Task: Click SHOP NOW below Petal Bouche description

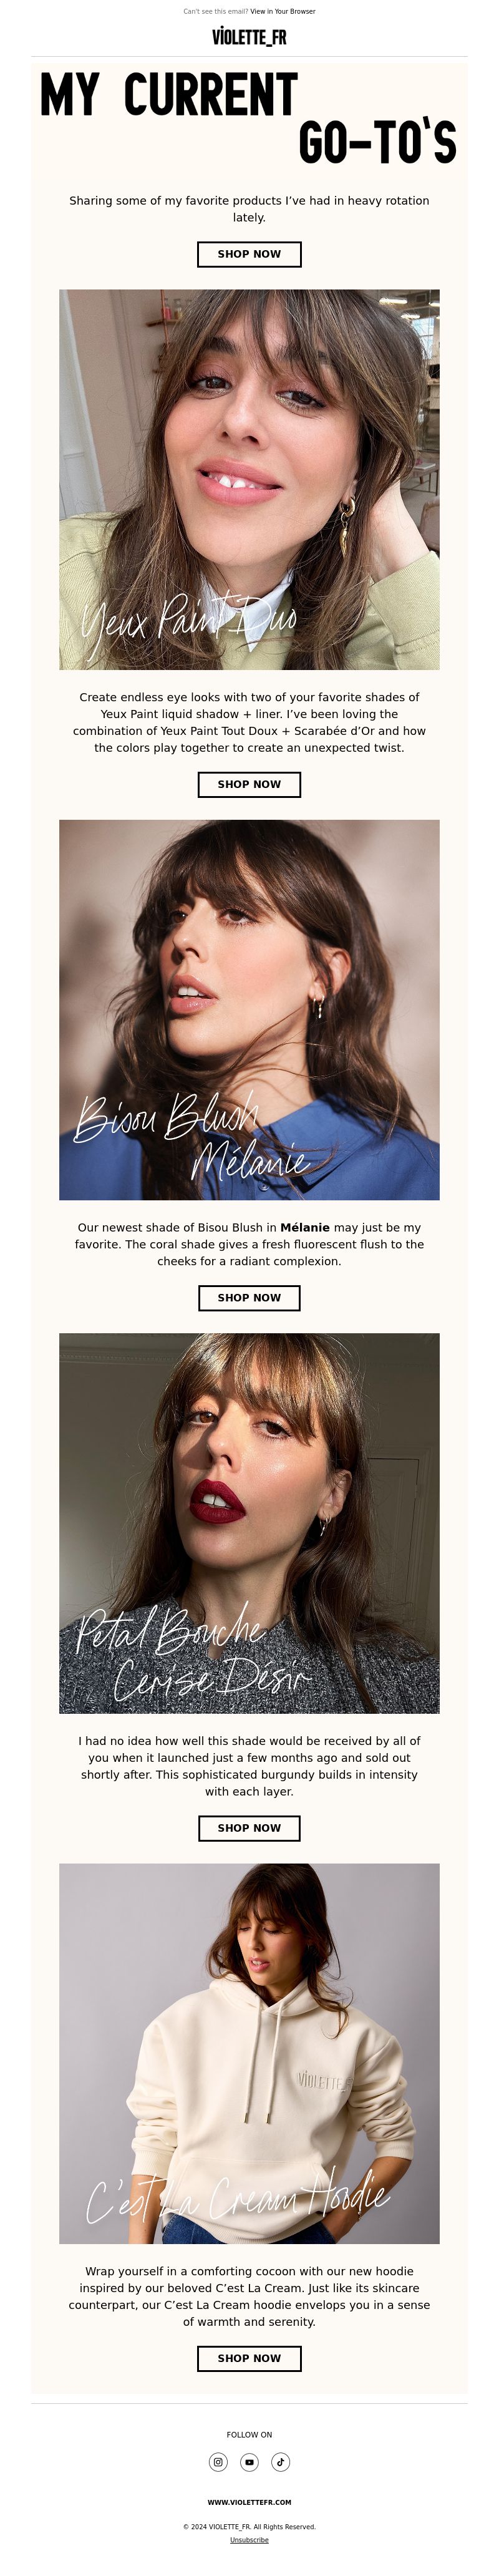Action: click(249, 1827)
